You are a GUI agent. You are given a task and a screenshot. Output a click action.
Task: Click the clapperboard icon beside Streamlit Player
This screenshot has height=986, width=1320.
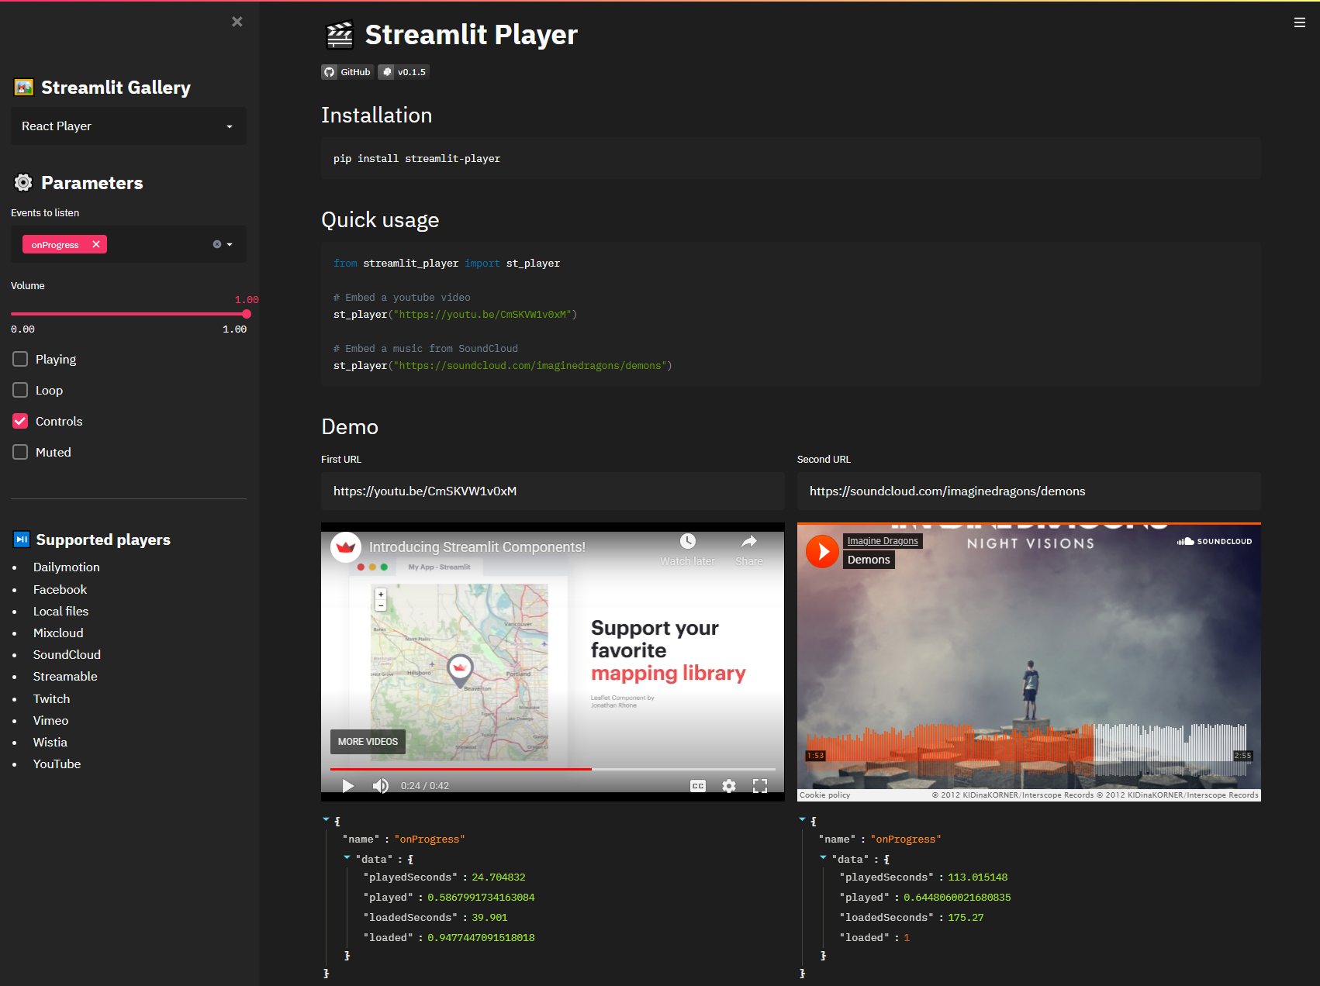pos(339,35)
